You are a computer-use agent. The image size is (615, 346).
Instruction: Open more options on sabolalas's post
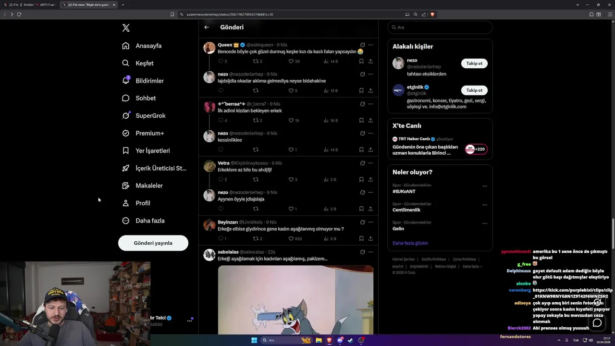[370, 252]
